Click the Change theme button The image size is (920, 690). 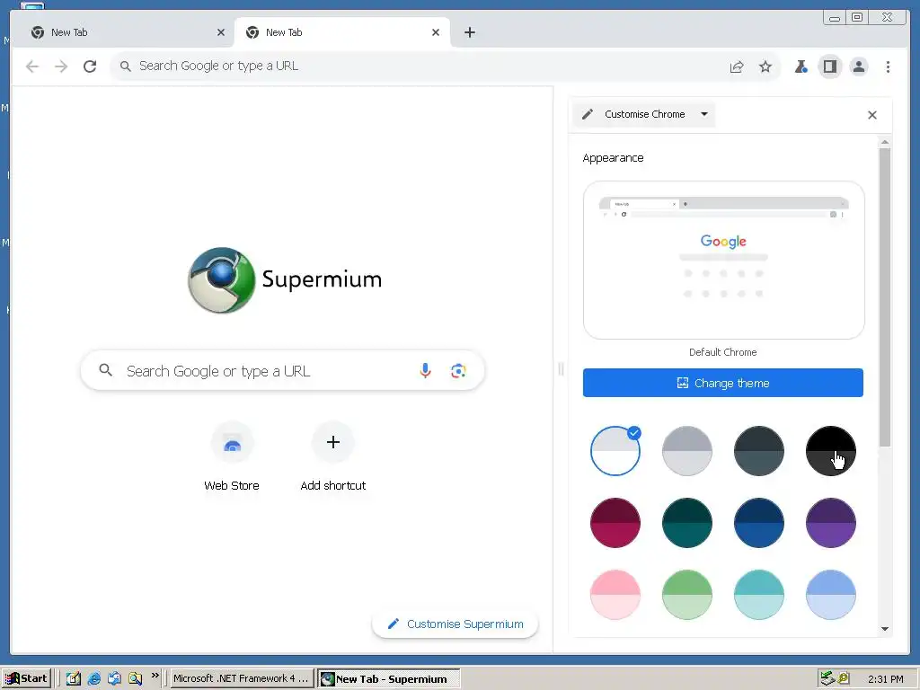click(x=723, y=383)
